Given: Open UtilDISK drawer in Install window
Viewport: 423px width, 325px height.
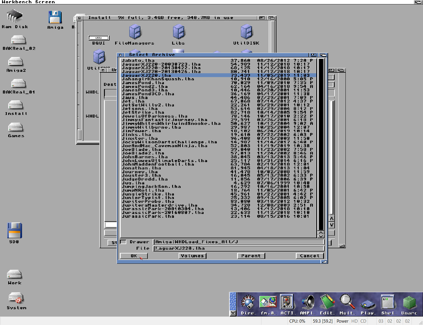Looking at the screenshot, I should click(246, 32).
